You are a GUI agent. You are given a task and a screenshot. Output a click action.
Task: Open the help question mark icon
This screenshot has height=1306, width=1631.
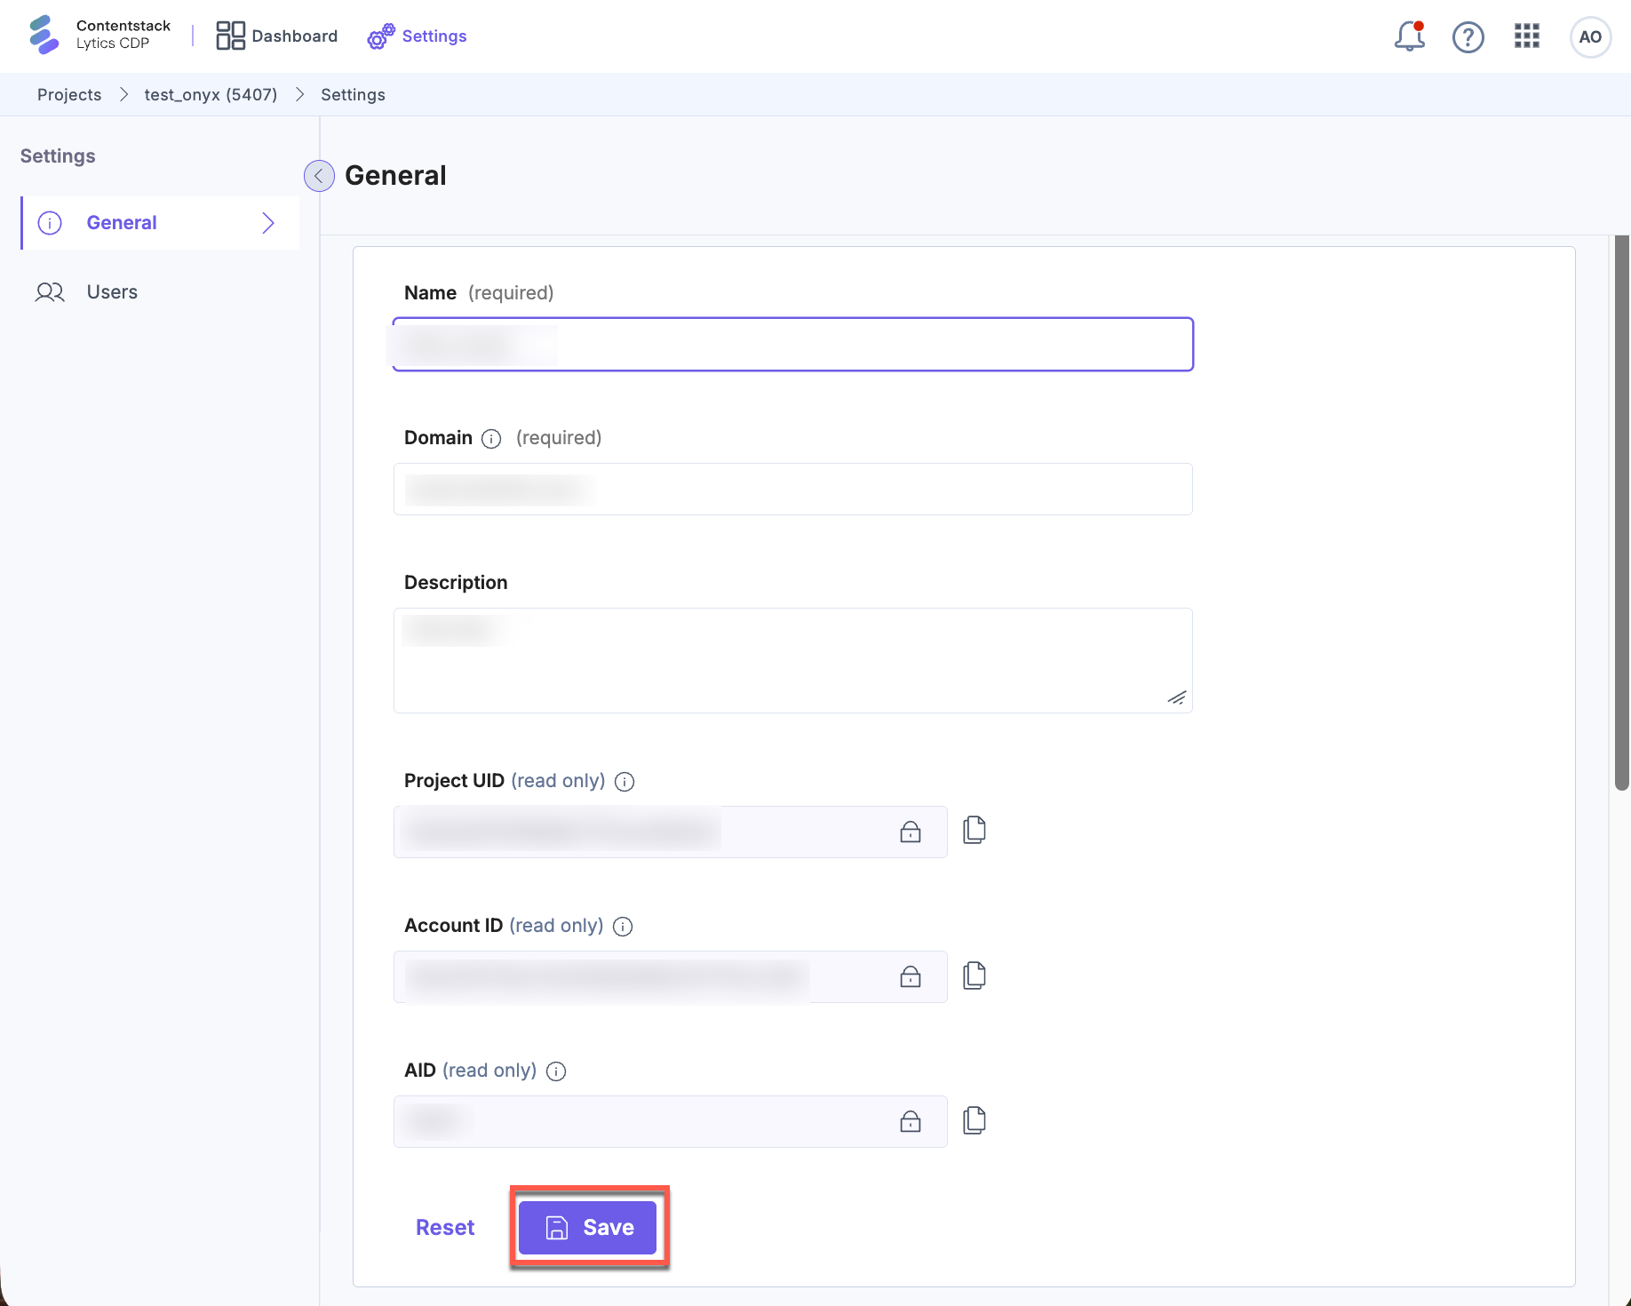(x=1468, y=36)
